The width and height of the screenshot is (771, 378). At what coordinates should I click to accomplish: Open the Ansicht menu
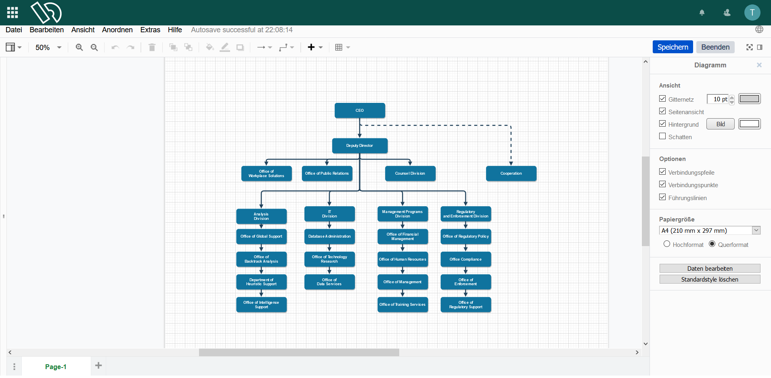click(83, 30)
